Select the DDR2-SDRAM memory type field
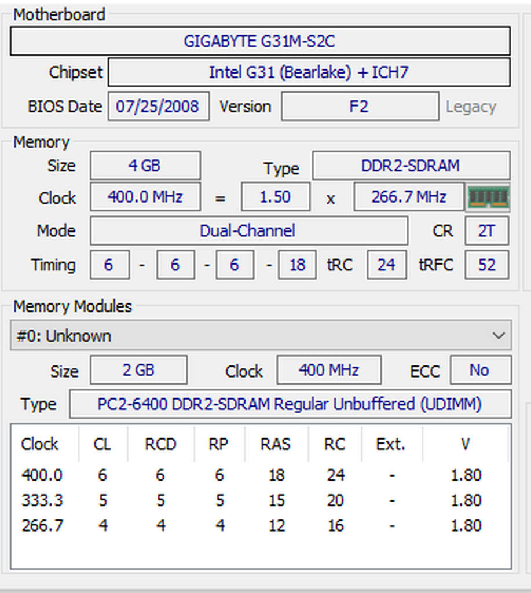531x593 pixels. click(x=411, y=166)
